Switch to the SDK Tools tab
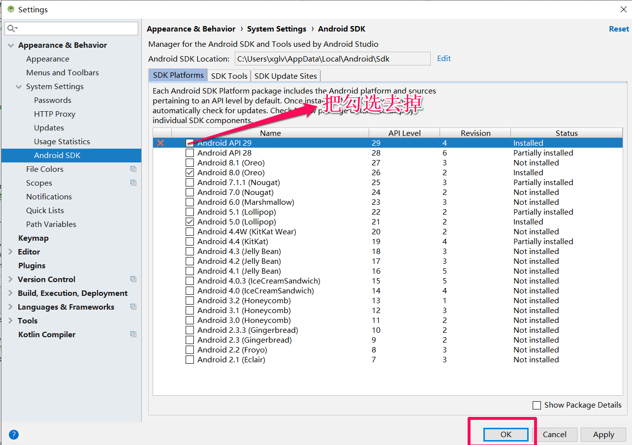The width and height of the screenshot is (632, 445). [x=229, y=76]
